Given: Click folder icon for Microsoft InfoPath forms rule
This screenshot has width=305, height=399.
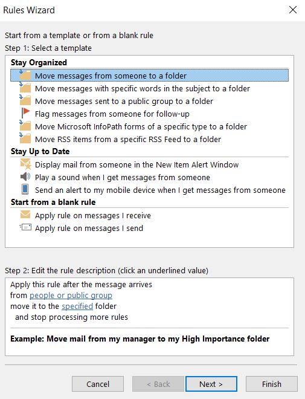Looking at the screenshot, I should [x=25, y=126].
